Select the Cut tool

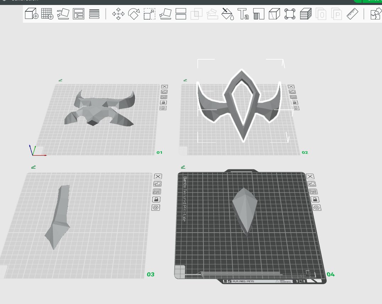tap(181, 14)
